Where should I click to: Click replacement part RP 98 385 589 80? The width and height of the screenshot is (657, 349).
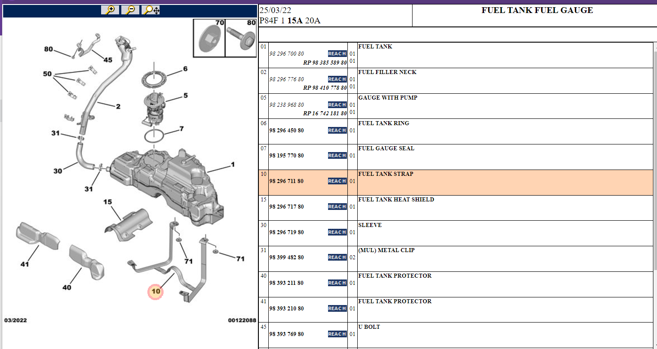click(325, 62)
